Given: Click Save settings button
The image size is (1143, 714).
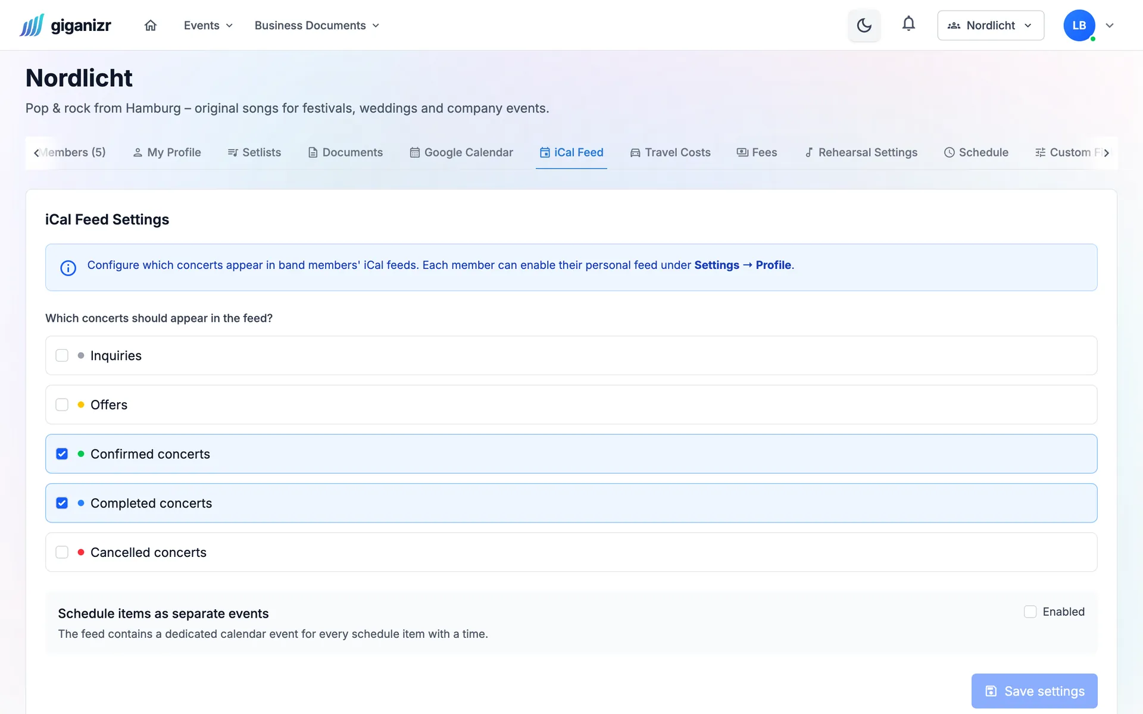Looking at the screenshot, I should (1034, 691).
